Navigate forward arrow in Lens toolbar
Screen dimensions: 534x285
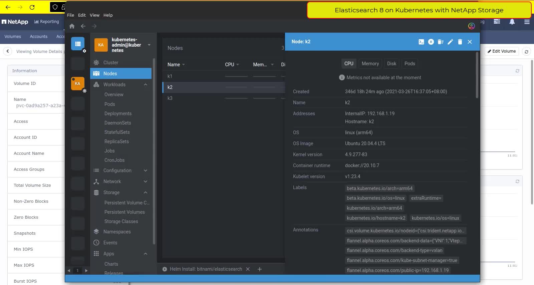94,26
